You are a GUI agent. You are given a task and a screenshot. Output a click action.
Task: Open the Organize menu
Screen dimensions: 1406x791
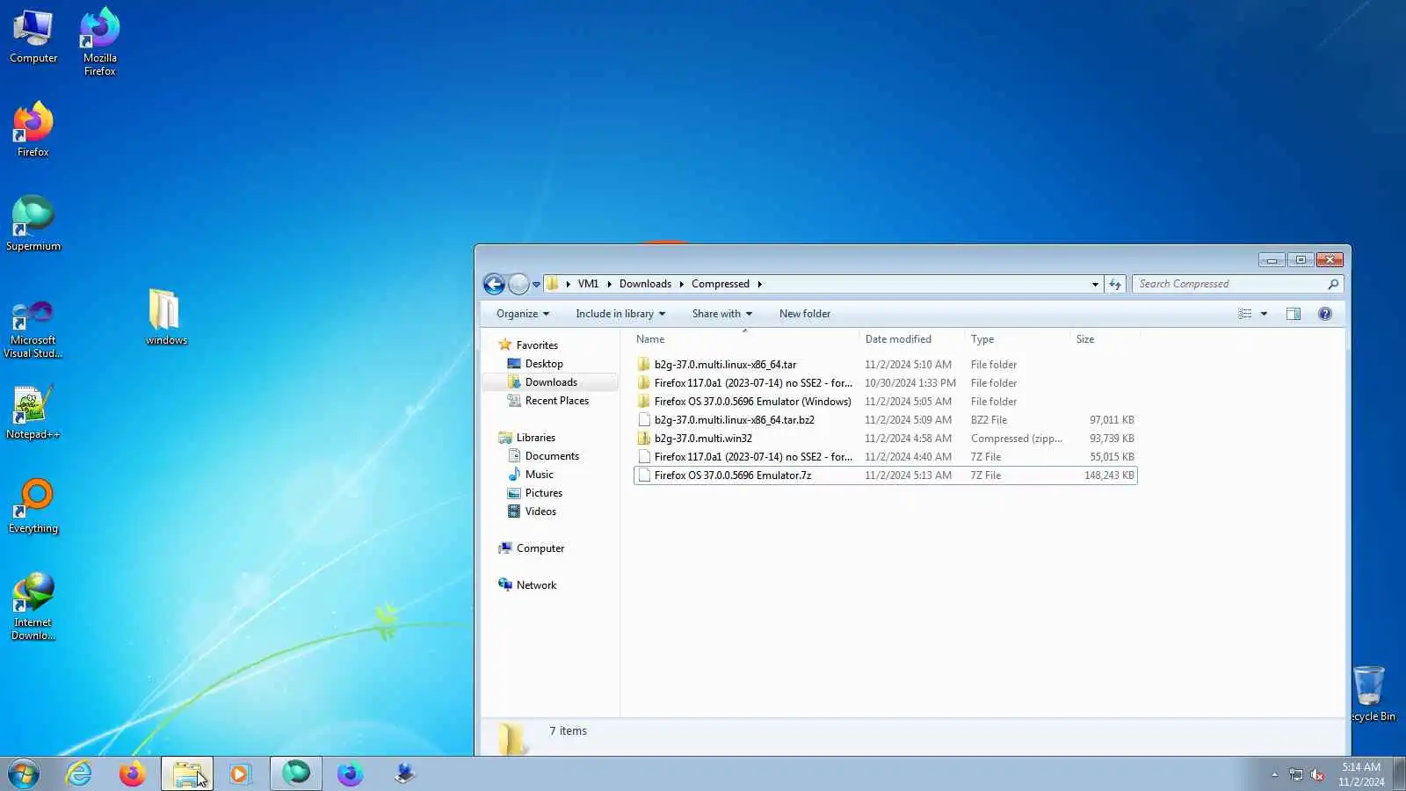pyautogui.click(x=523, y=314)
